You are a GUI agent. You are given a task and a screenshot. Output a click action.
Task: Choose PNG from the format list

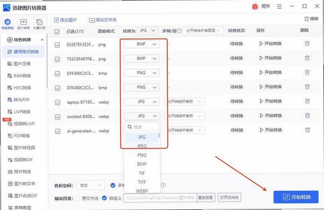tap(141, 155)
